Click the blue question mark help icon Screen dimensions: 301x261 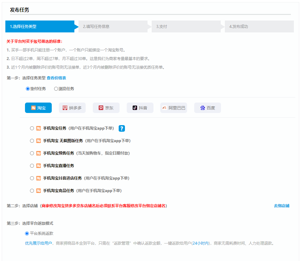coord(122,128)
